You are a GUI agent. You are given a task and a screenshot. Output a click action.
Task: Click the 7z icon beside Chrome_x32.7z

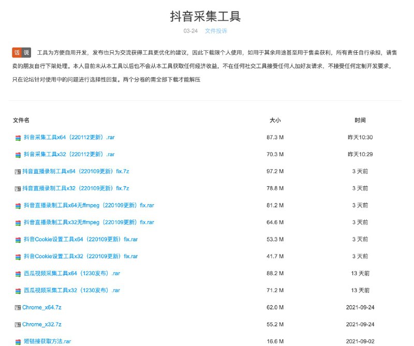point(18,325)
